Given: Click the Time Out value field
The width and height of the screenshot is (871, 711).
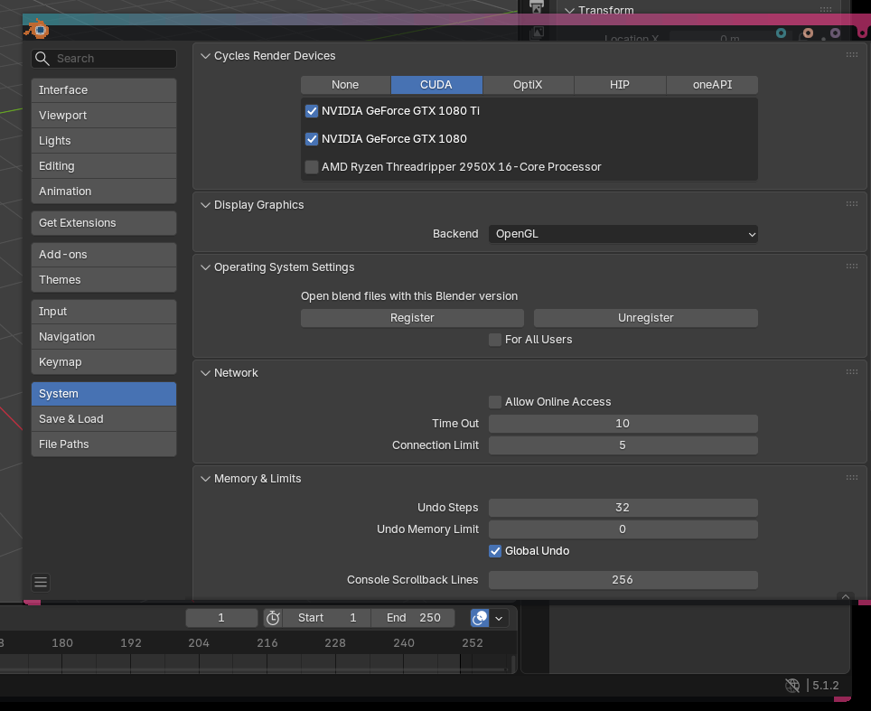Looking at the screenshot, I should pyautogui.click(x=623, y=424).
